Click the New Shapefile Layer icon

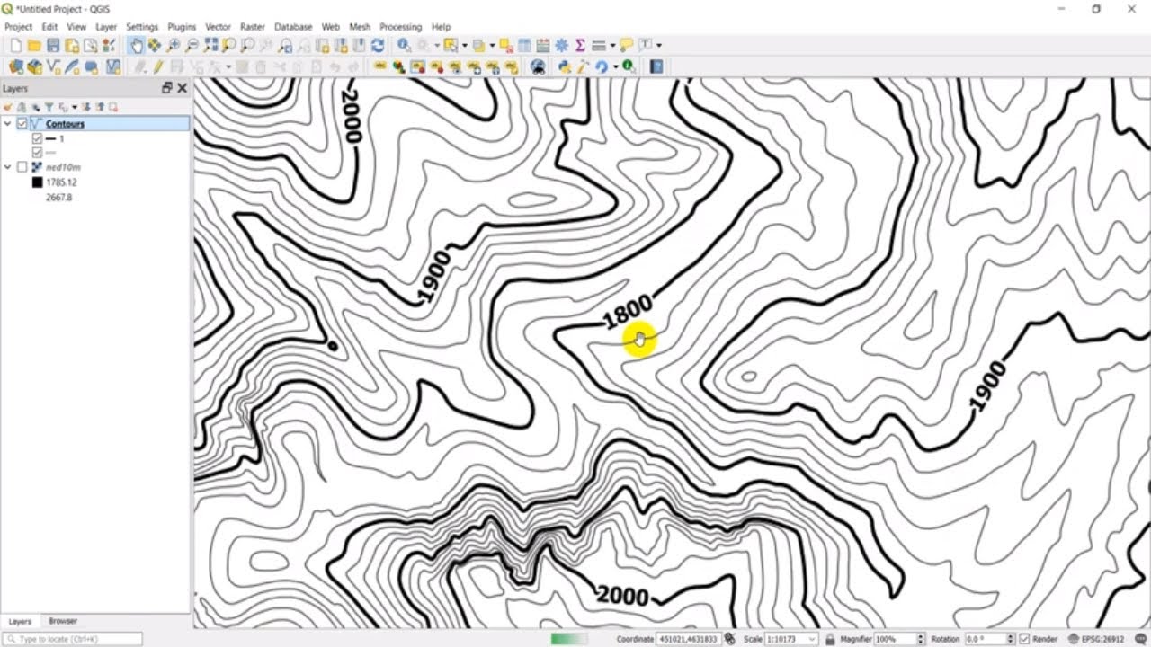[x=53, y=66]
